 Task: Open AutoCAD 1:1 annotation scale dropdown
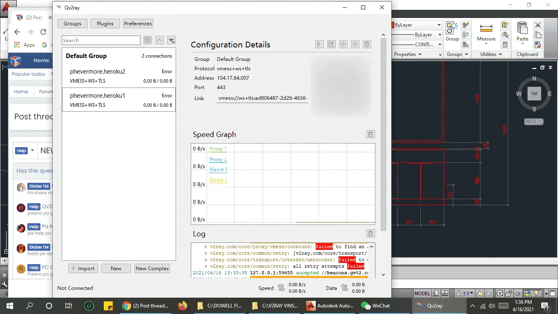click(465, 294)
